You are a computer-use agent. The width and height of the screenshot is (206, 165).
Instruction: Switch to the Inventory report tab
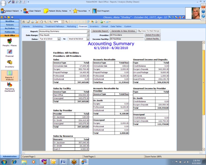coord(94,26)
